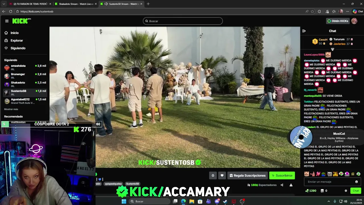Open Brunenger channel in Siguiendo list
The width and height of the screenshot is (364, 205).
[x=25, y=76]
